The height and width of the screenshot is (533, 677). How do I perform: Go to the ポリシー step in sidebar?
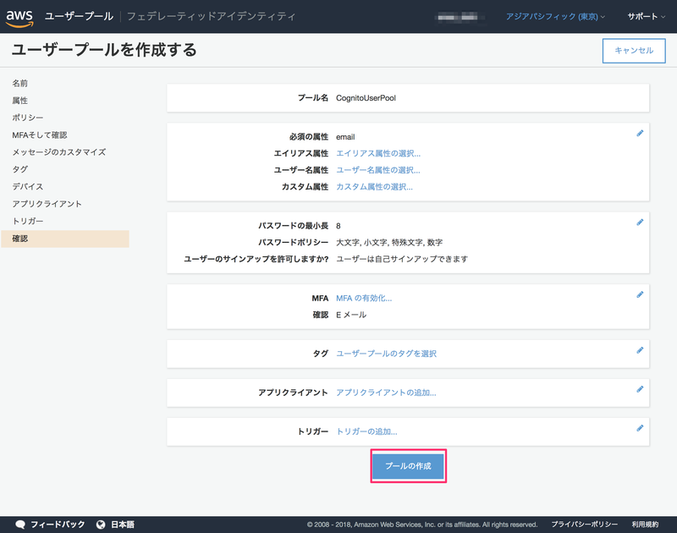point(28,118)
